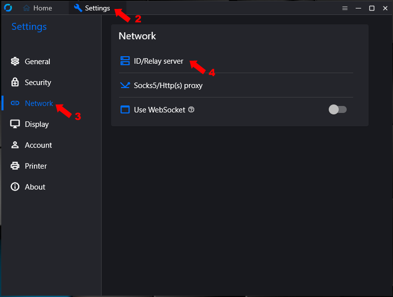This screenshot has height=297, width=393.
Task: Open ID/Relay server configuration
Action: point(158,61)
